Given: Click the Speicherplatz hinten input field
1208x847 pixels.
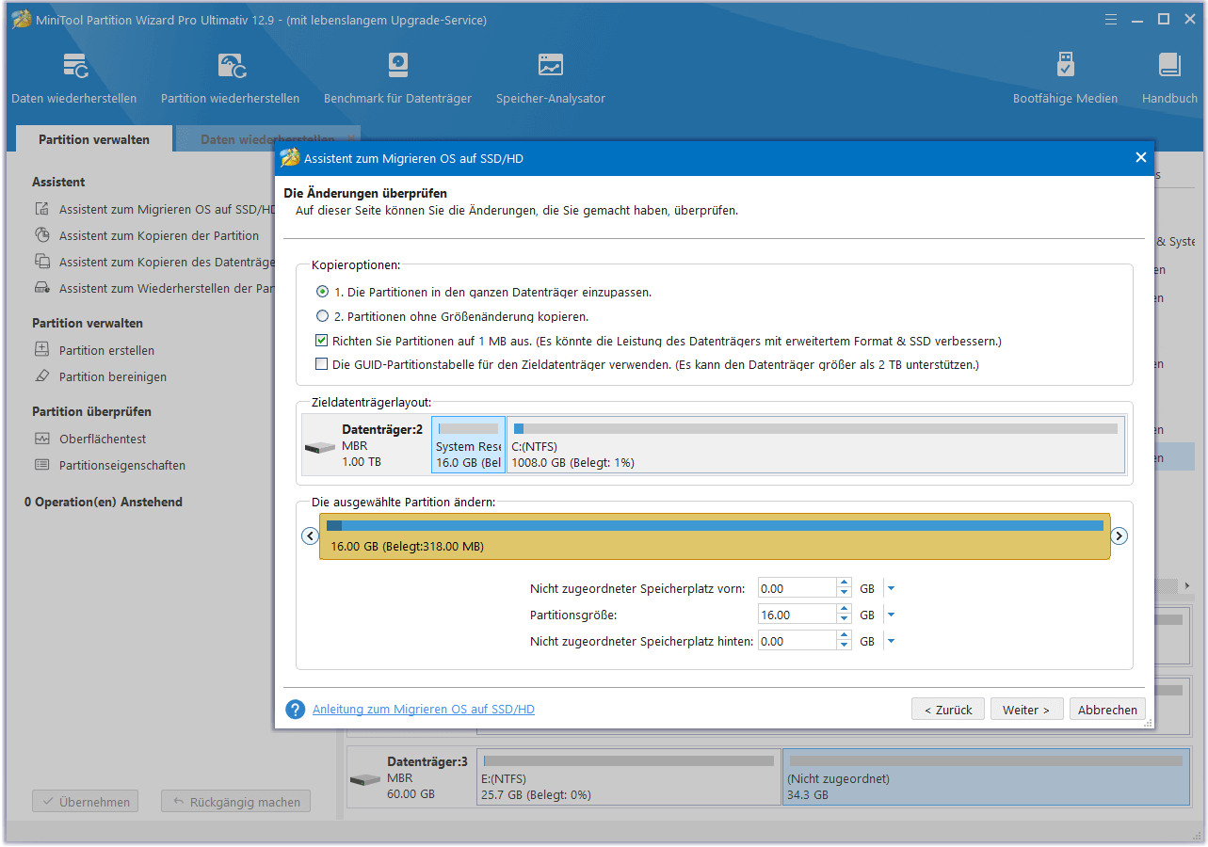Looking at the screenshot, I should click(797, 641).
